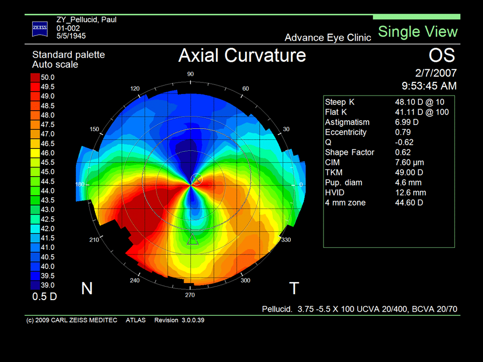Open the Single View mode label
Screen dimensions: 483x362
point(418,32)
